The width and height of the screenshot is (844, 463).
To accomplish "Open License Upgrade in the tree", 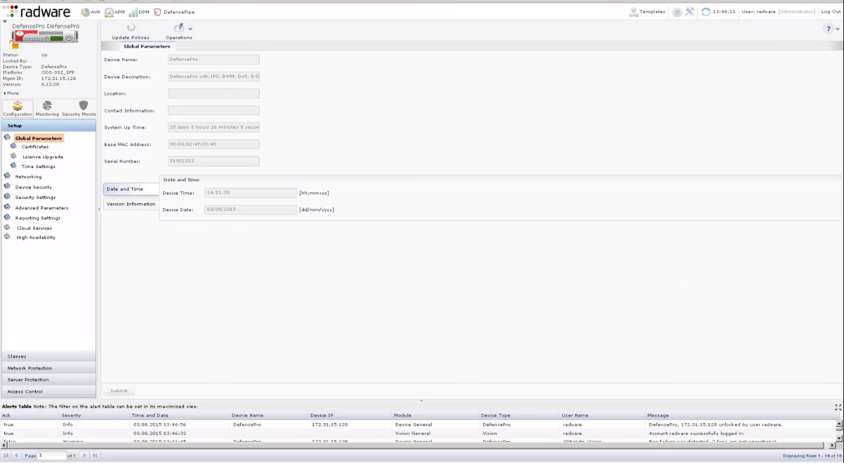I will 43,157.
